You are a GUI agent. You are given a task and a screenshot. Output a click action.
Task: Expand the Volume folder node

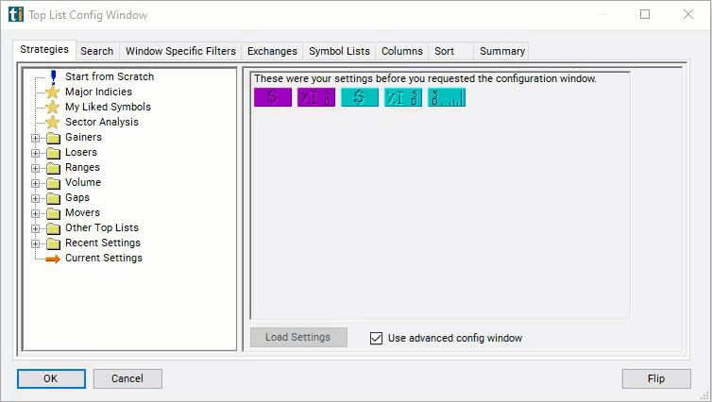[36, 183]
